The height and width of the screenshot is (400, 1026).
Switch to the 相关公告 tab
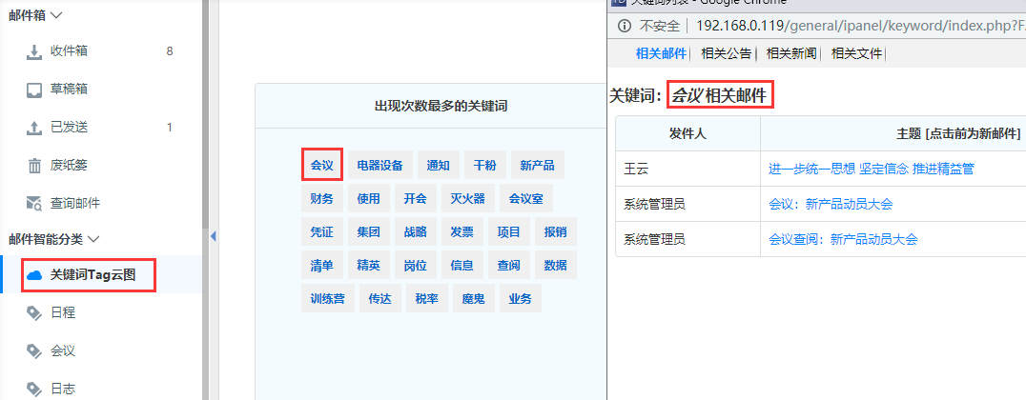click(726, 53)
